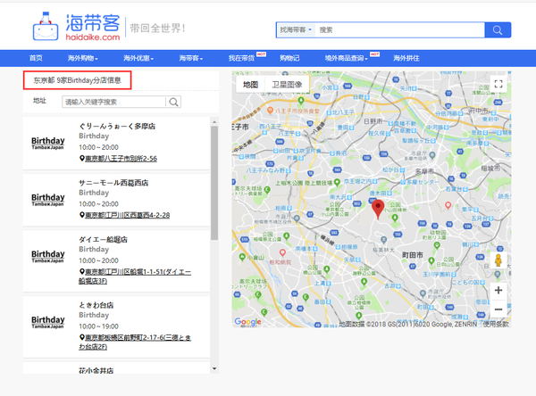Open 海外拼住 in the navigation bar
Image resolution: width=536 pixels, height=396 pixels.
(x=406, y=58)
